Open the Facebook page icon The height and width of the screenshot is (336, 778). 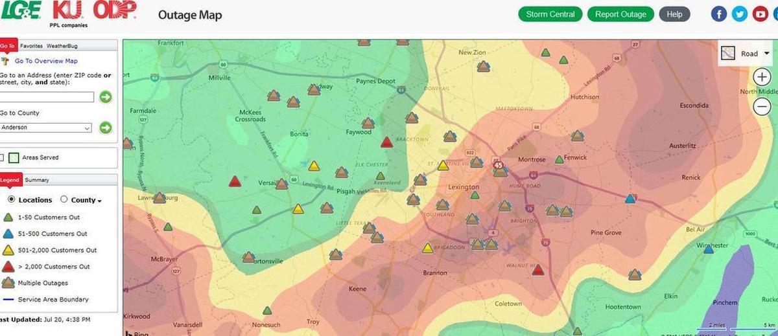719,14
